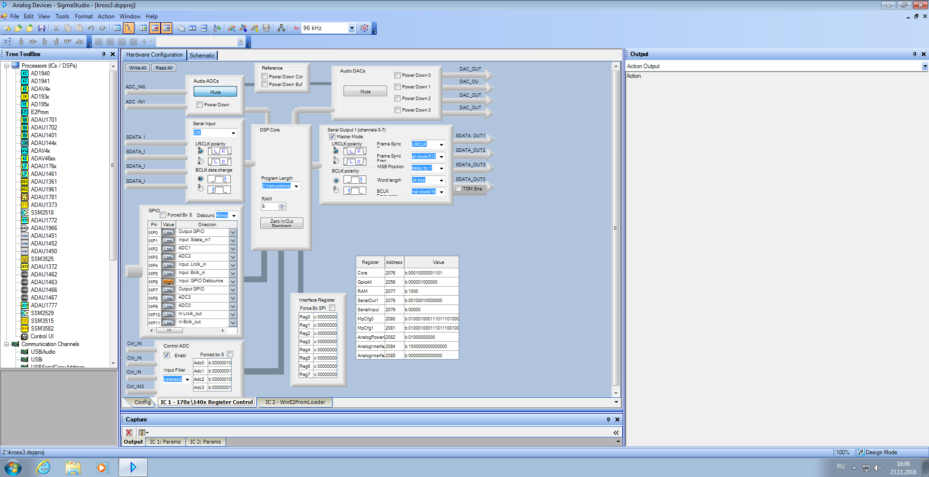Click the Export System Files icon

point(267,28)
